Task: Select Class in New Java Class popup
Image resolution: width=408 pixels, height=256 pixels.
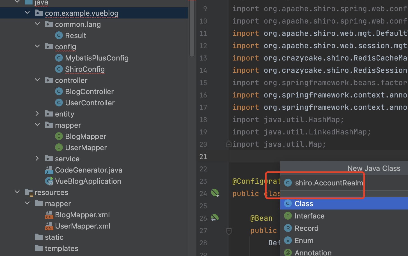Action: pos(304,204)
